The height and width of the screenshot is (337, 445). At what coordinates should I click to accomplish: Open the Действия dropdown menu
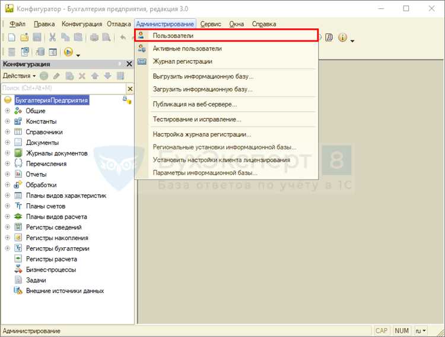pyautogui.click(x=19, y=76)
